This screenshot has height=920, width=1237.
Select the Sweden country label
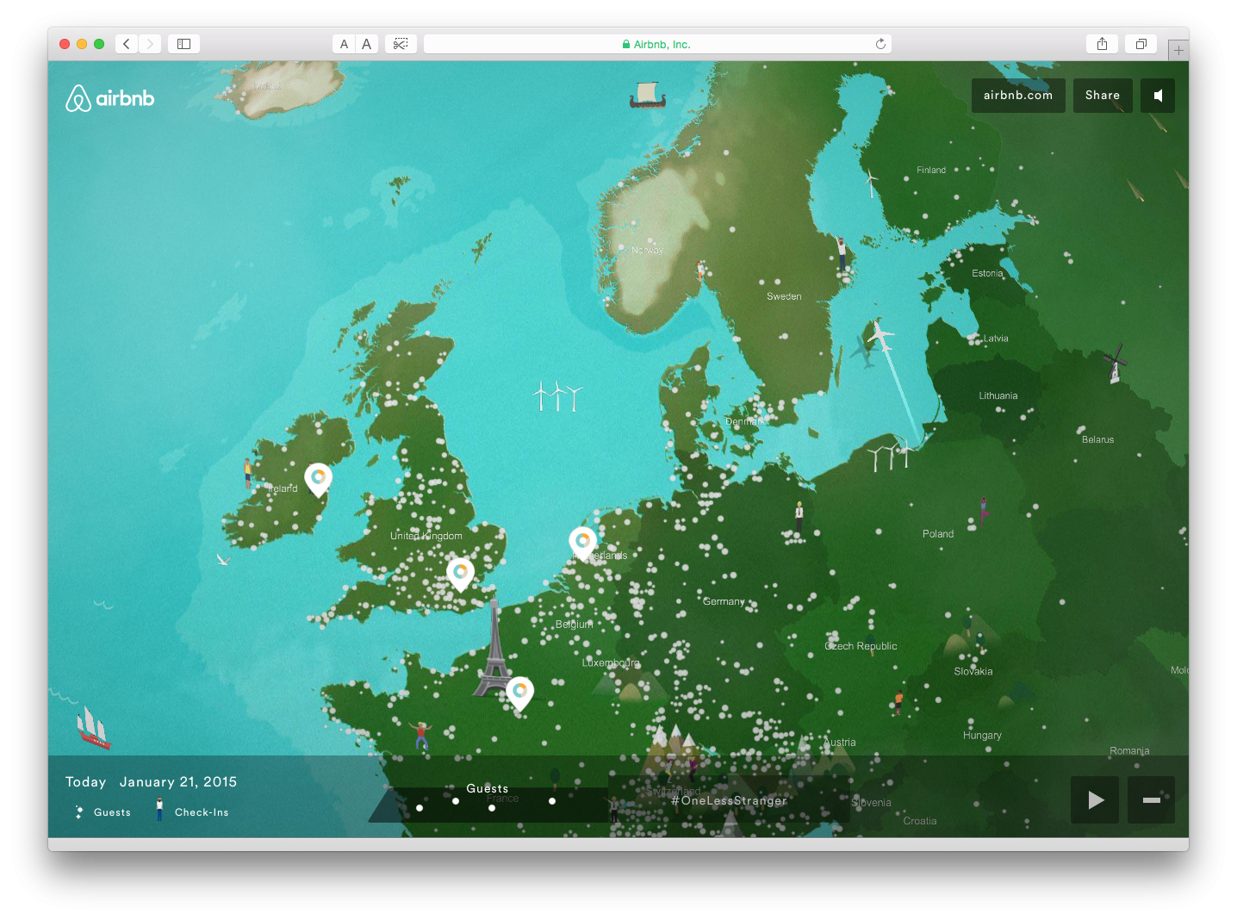click(x=784, y=296)
